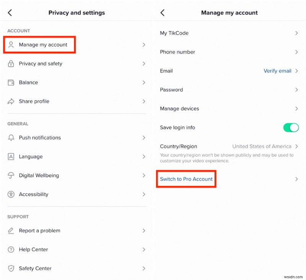
Task: Go back from Manage my account
Action: point(162,12)
